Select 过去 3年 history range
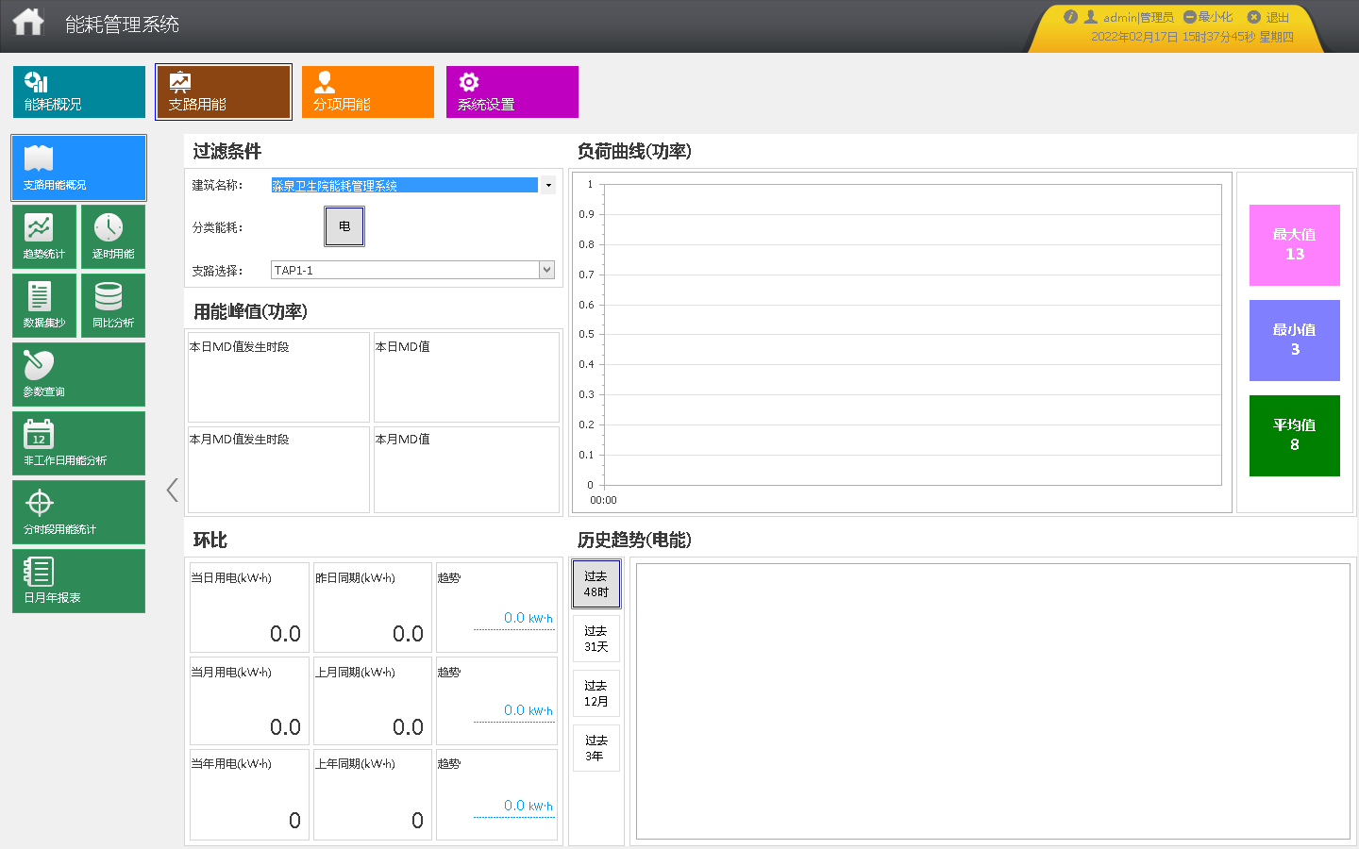 tap(596, 748)
